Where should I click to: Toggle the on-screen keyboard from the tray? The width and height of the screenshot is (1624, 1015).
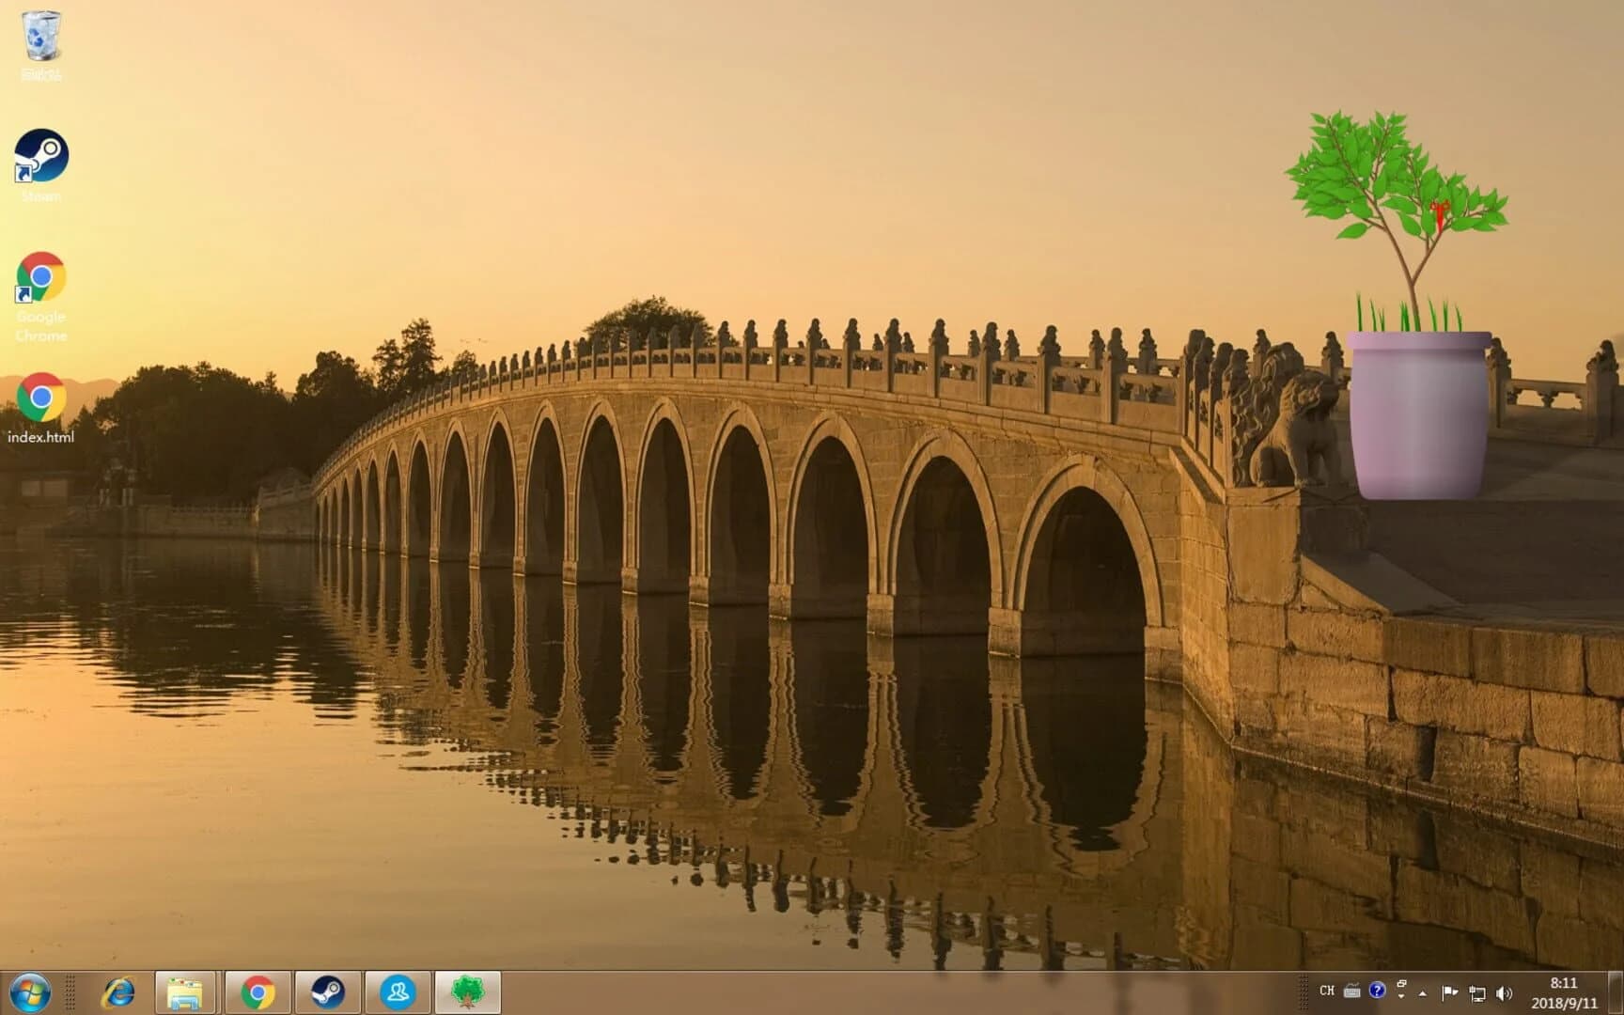[x=1351, y=990]
